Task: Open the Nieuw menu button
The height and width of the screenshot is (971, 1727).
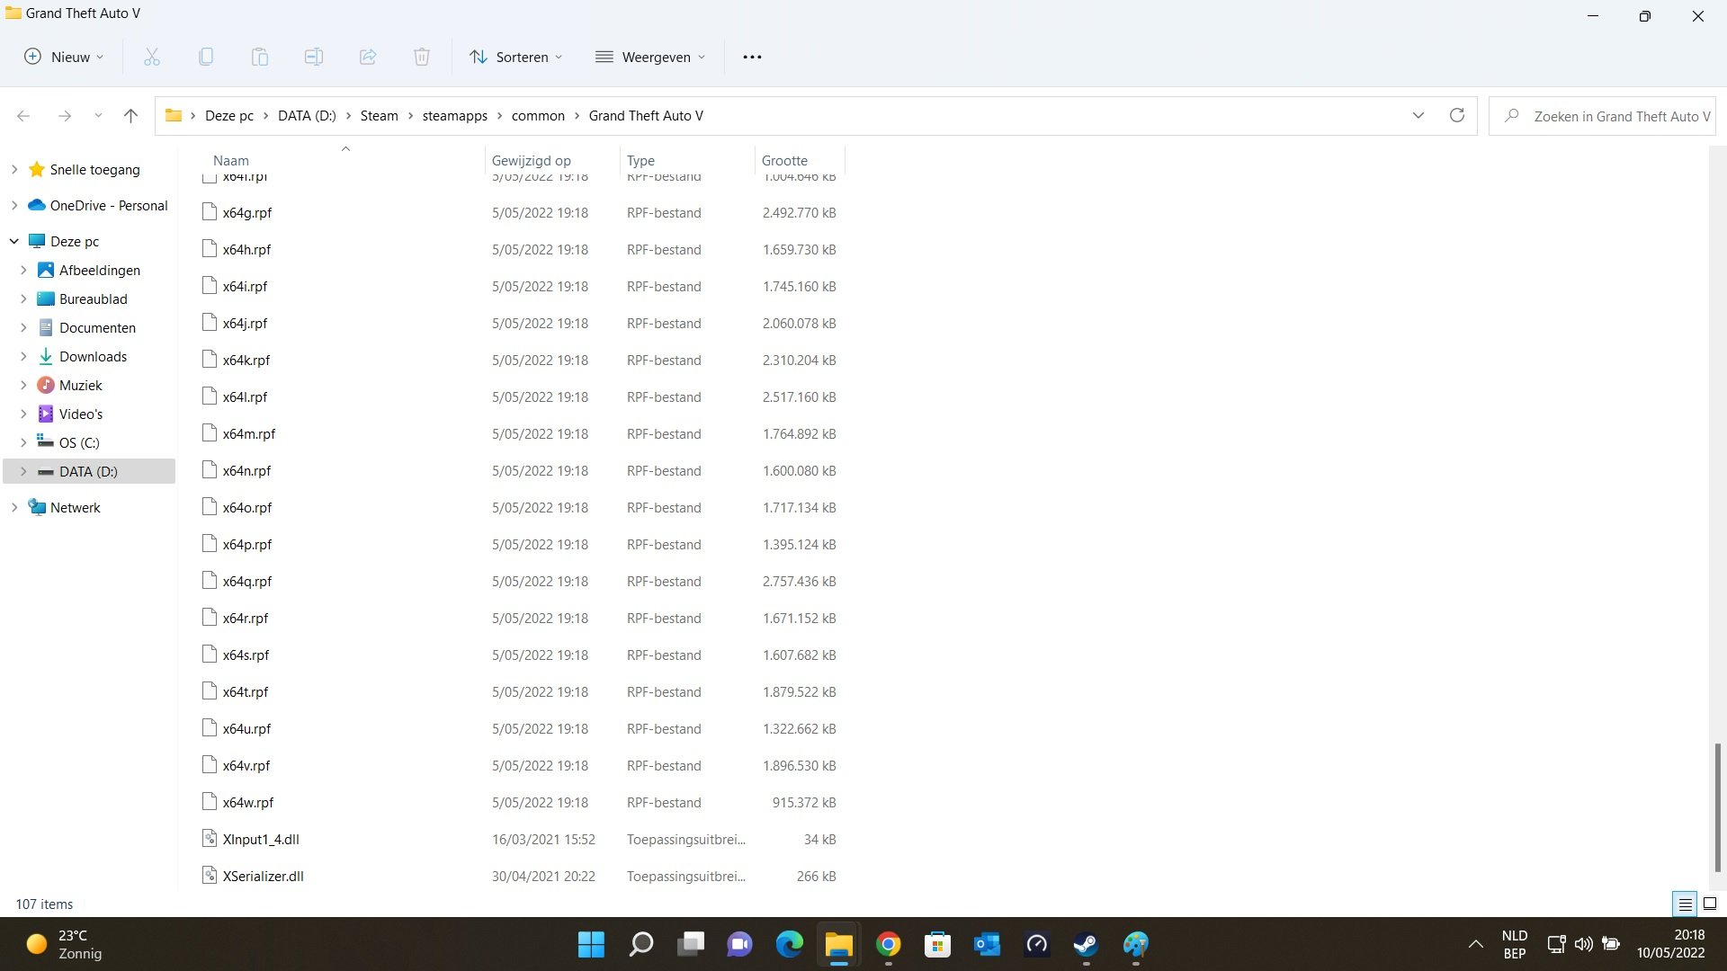Action: tap(63, 57)
